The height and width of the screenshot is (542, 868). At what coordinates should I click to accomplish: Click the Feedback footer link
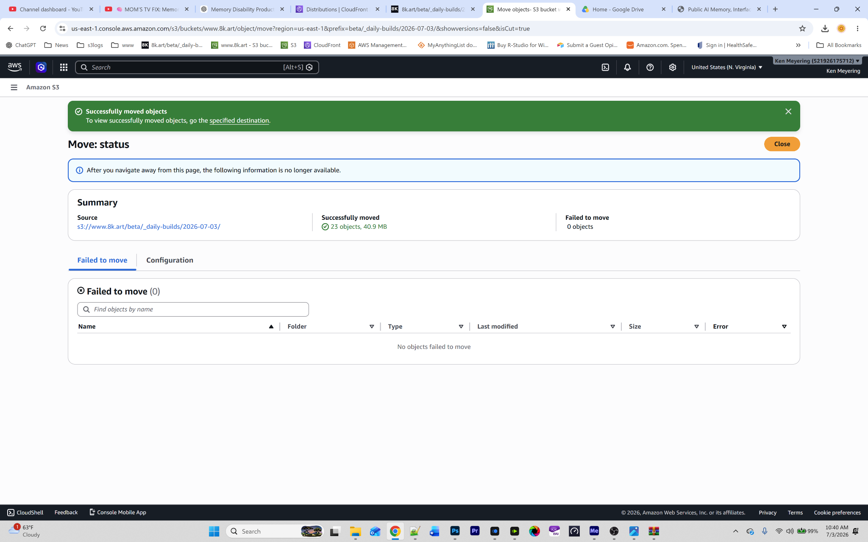(x=66, y=512)
